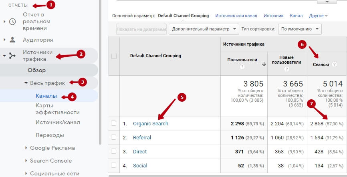Click the Default Channel Grouping column header
Screen dimensions: 347x177
pos(155,56)
